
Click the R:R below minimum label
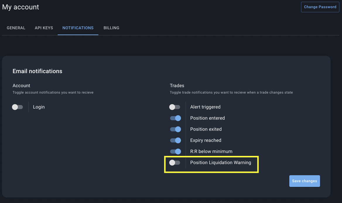[211, 152]
